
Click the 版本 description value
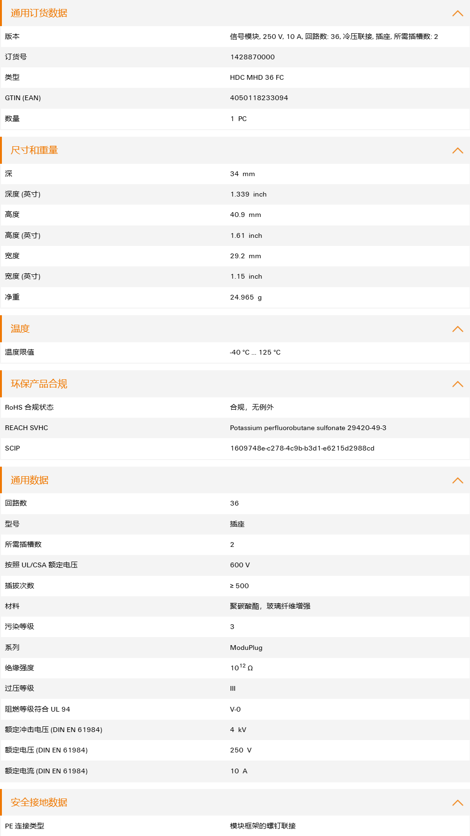point(334,37)
